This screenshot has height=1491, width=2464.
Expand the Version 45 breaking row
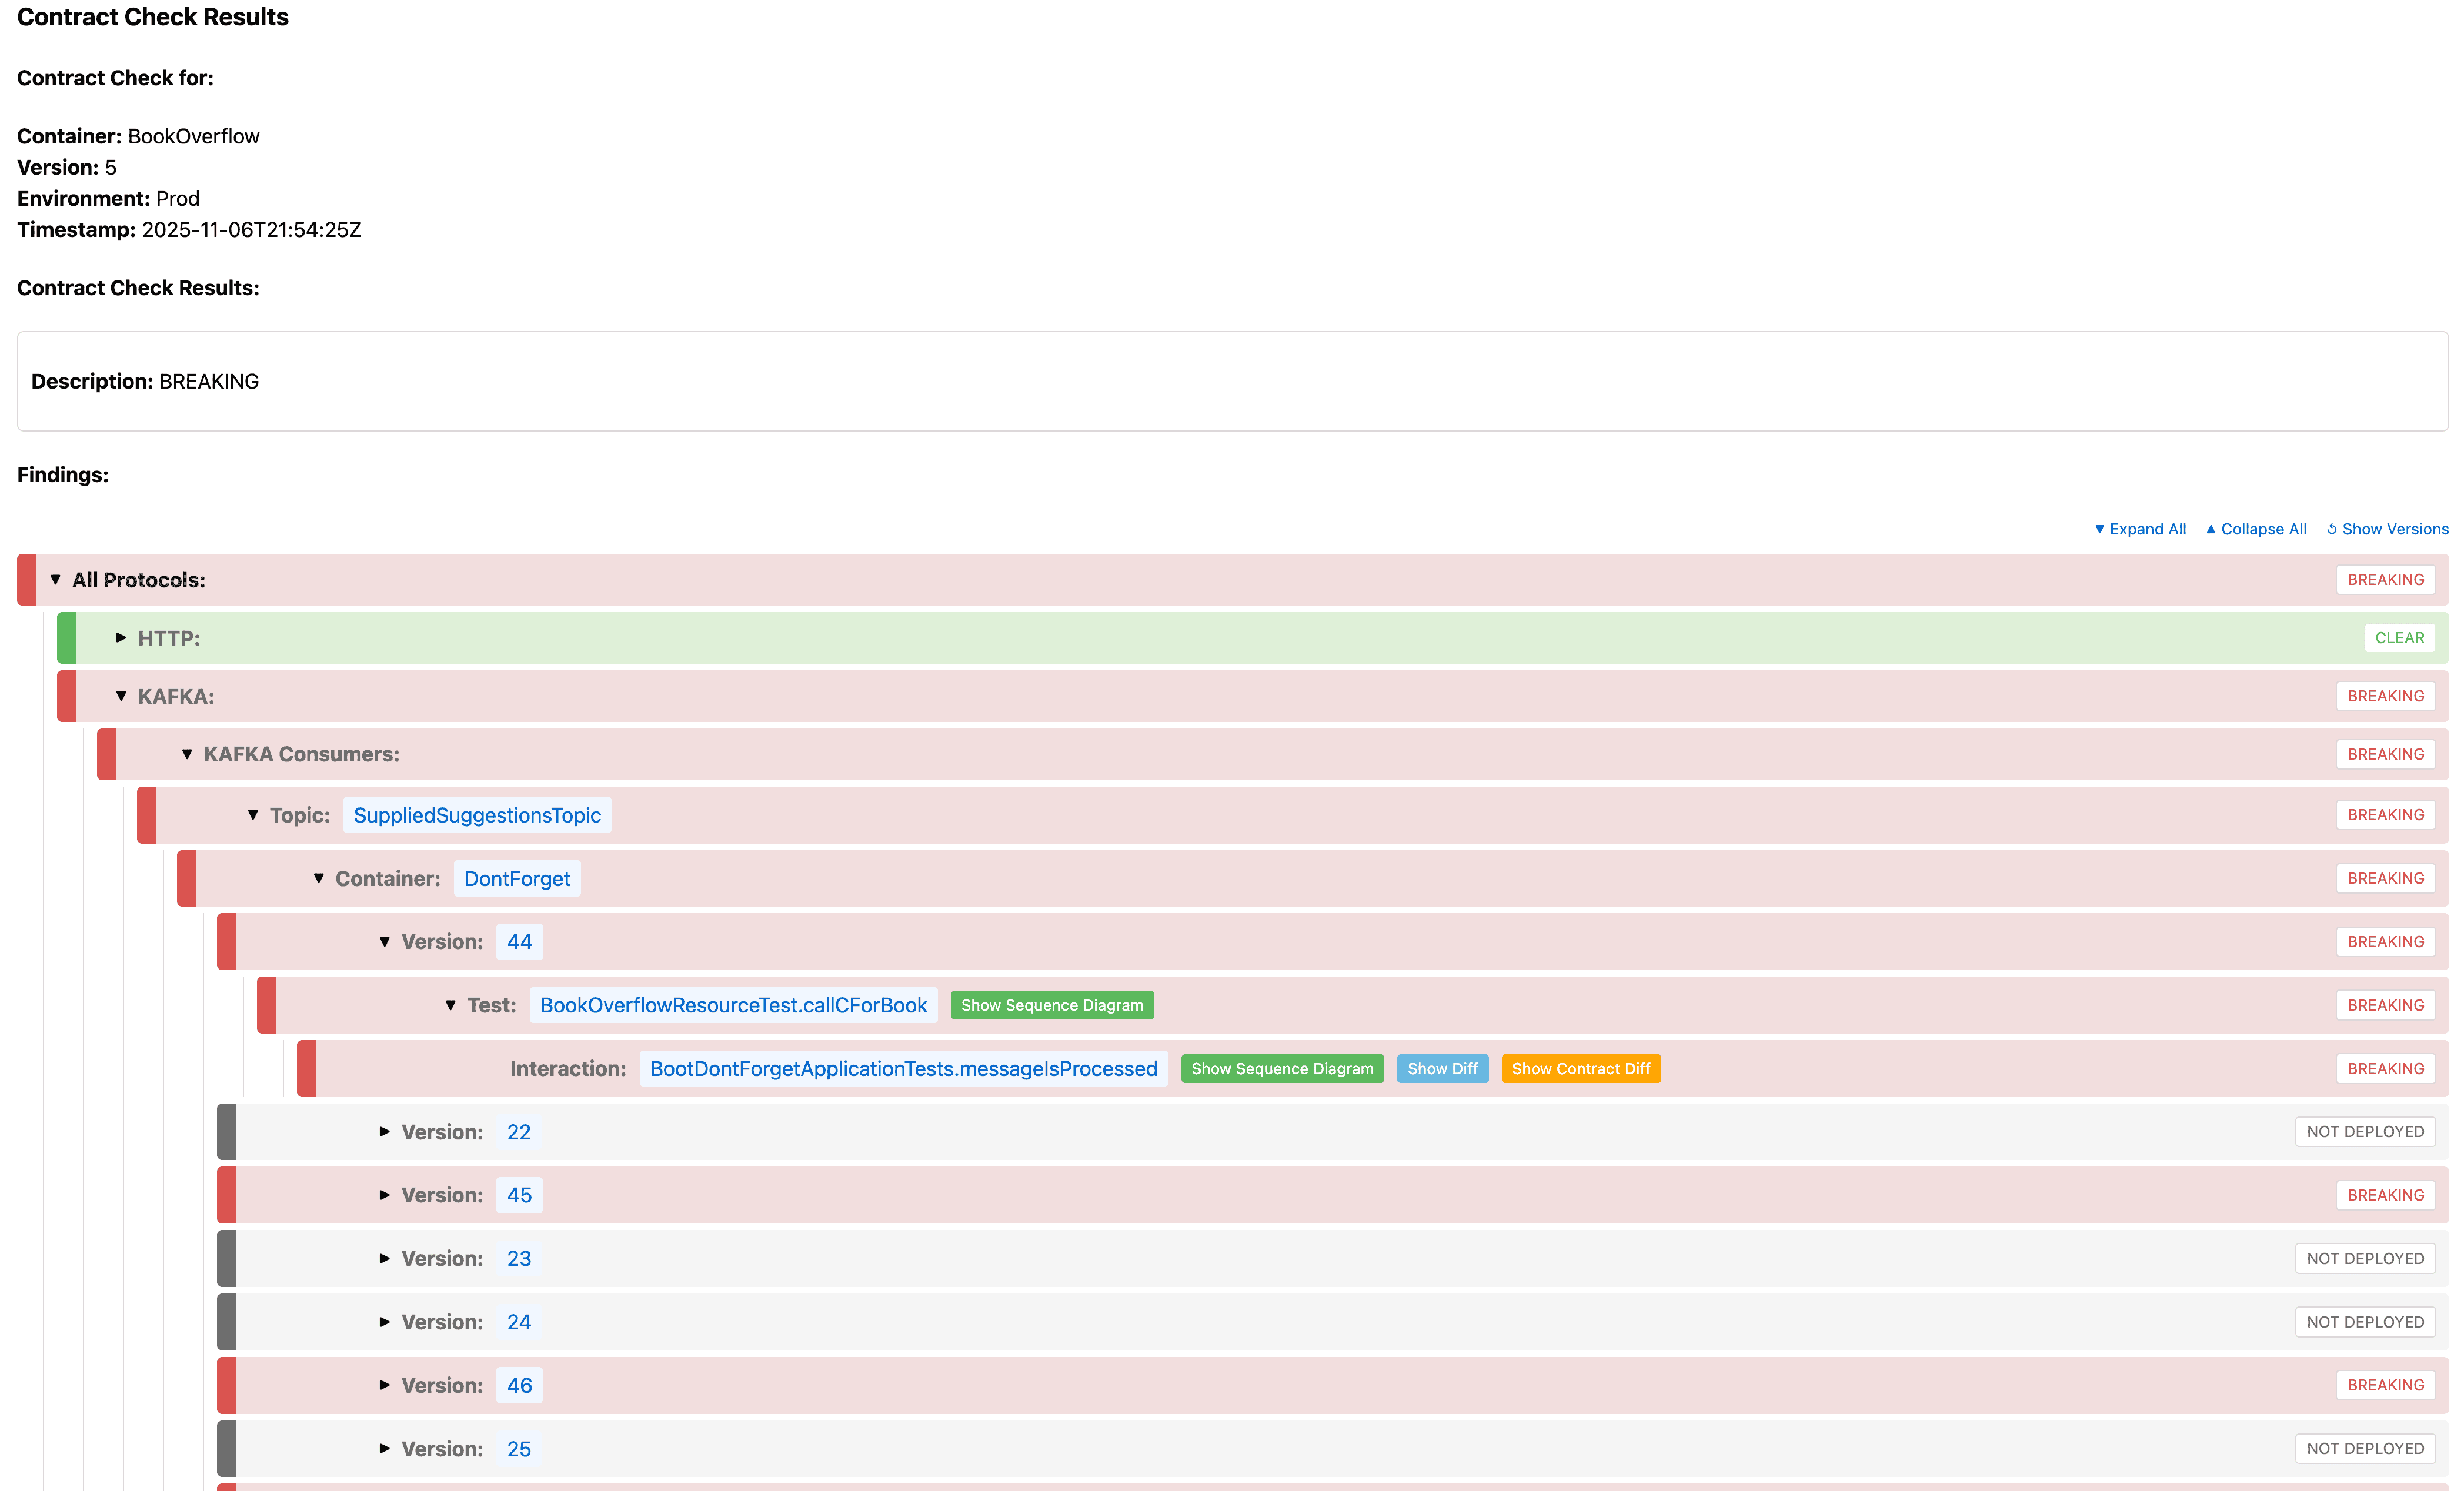(385, 1195)
